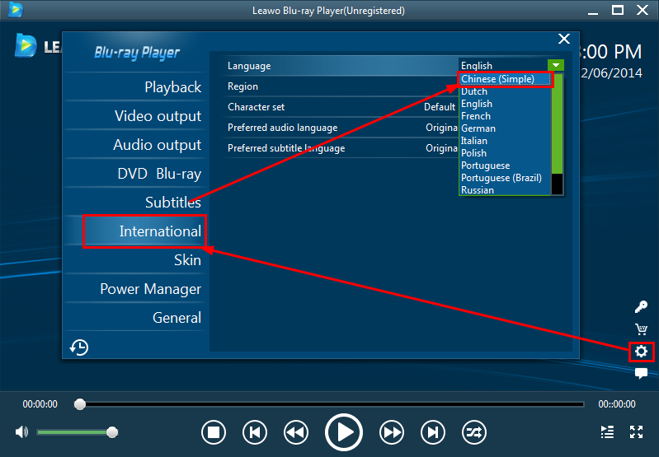Open the Playback settings tab
Screen dimensions: 659x457
(172, 87)
